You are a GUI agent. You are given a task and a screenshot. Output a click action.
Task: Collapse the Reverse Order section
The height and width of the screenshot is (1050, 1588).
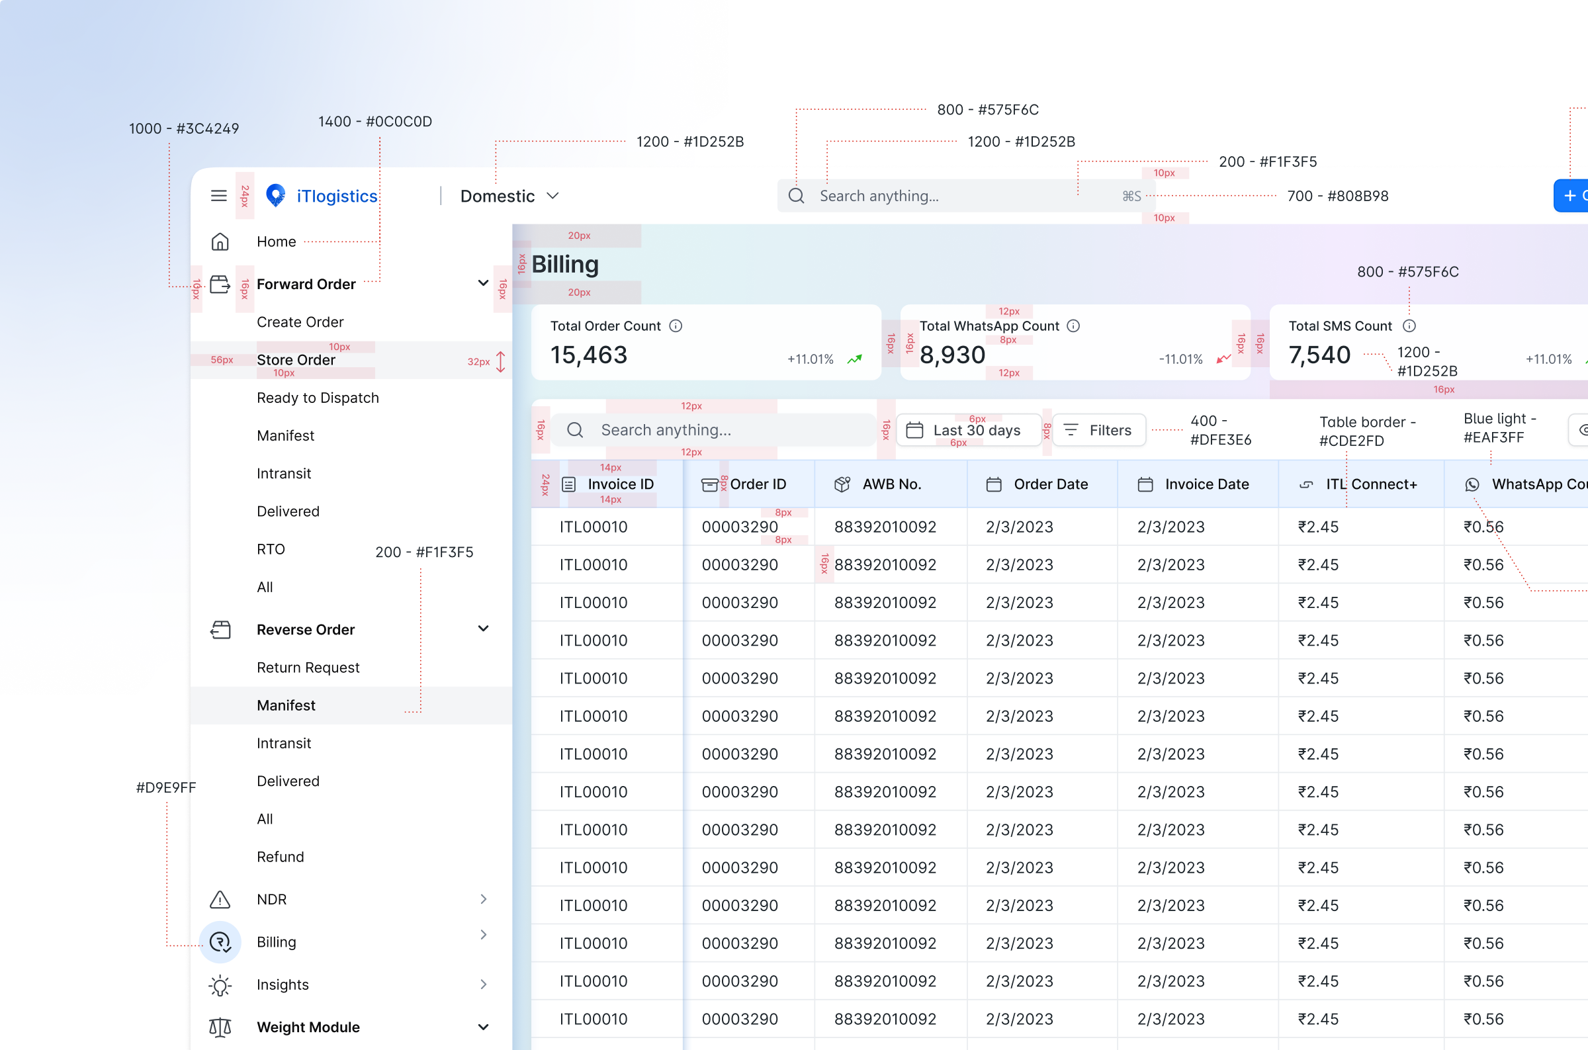tap(484, 629)
